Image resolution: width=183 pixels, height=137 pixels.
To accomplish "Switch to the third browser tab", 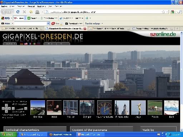I will click(110, 29).
